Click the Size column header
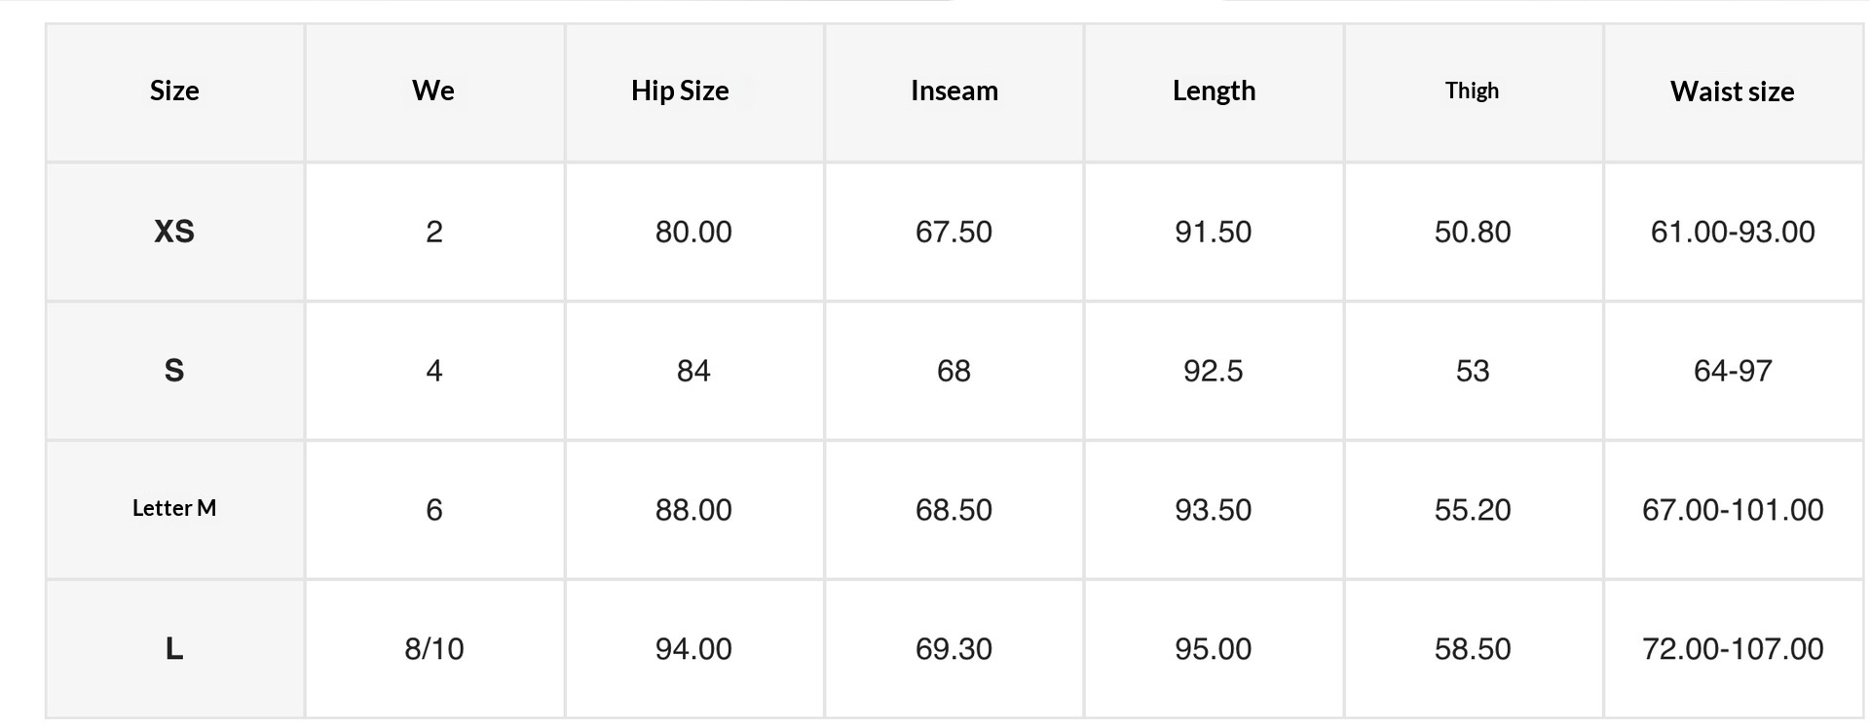 pos(174,91)
